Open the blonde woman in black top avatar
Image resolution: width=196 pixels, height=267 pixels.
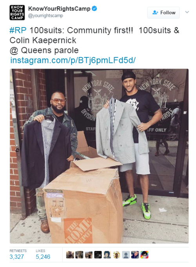(89, 255)
